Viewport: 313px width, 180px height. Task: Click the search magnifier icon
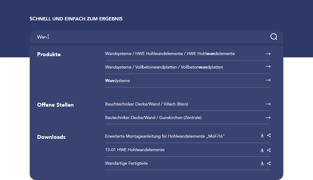[x=273, y=36]
